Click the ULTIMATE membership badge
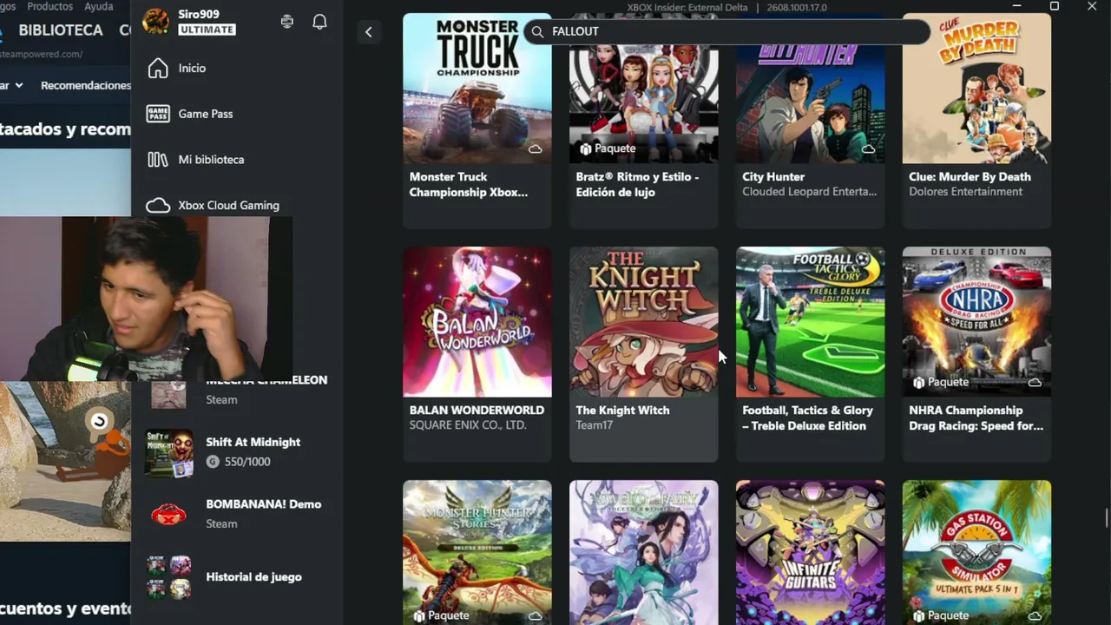Screen dimensions: 1111x625 click(x=207, y=30)
